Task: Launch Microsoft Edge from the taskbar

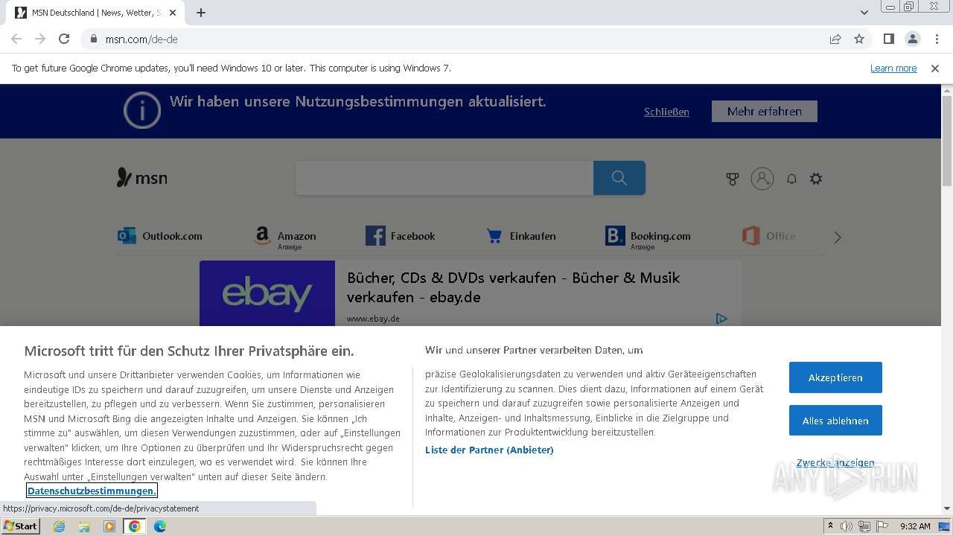Action: click(160, 526)
